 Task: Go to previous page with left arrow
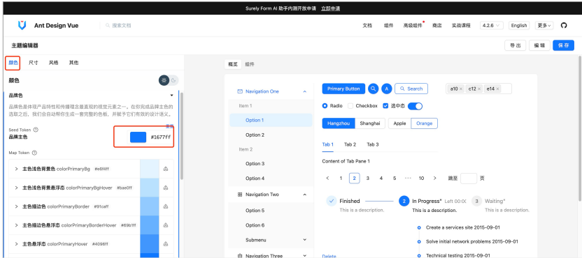[327, 178]
